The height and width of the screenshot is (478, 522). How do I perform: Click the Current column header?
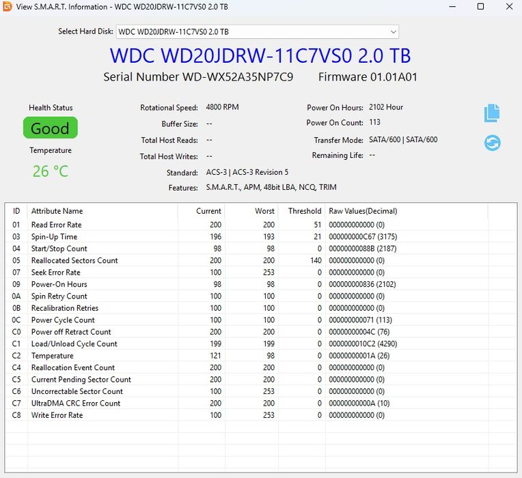pos(202,211)
